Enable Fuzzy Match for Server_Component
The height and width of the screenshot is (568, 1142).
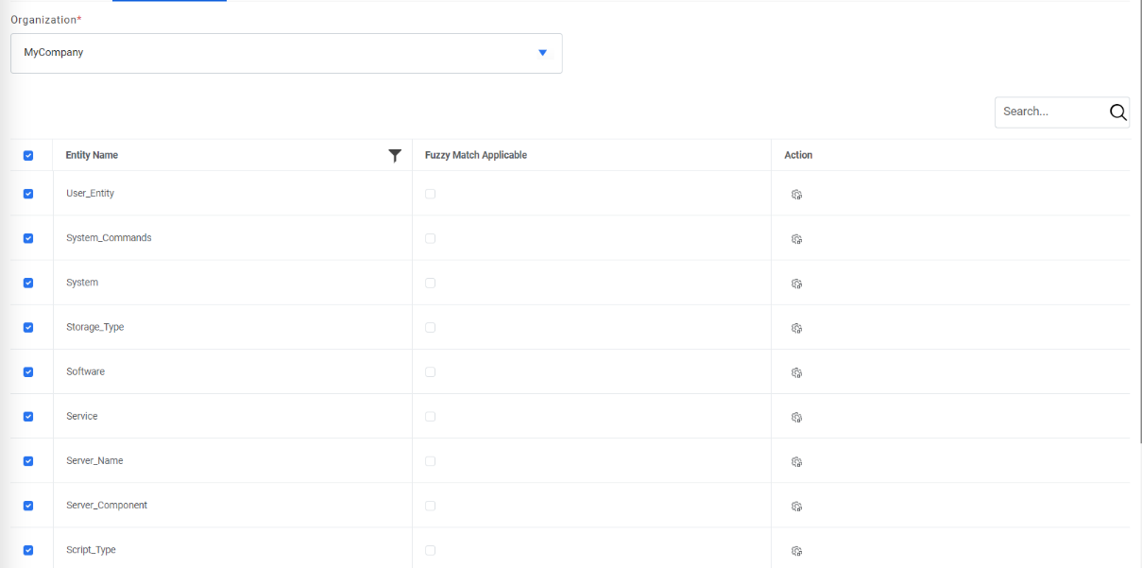coord(431,506)
